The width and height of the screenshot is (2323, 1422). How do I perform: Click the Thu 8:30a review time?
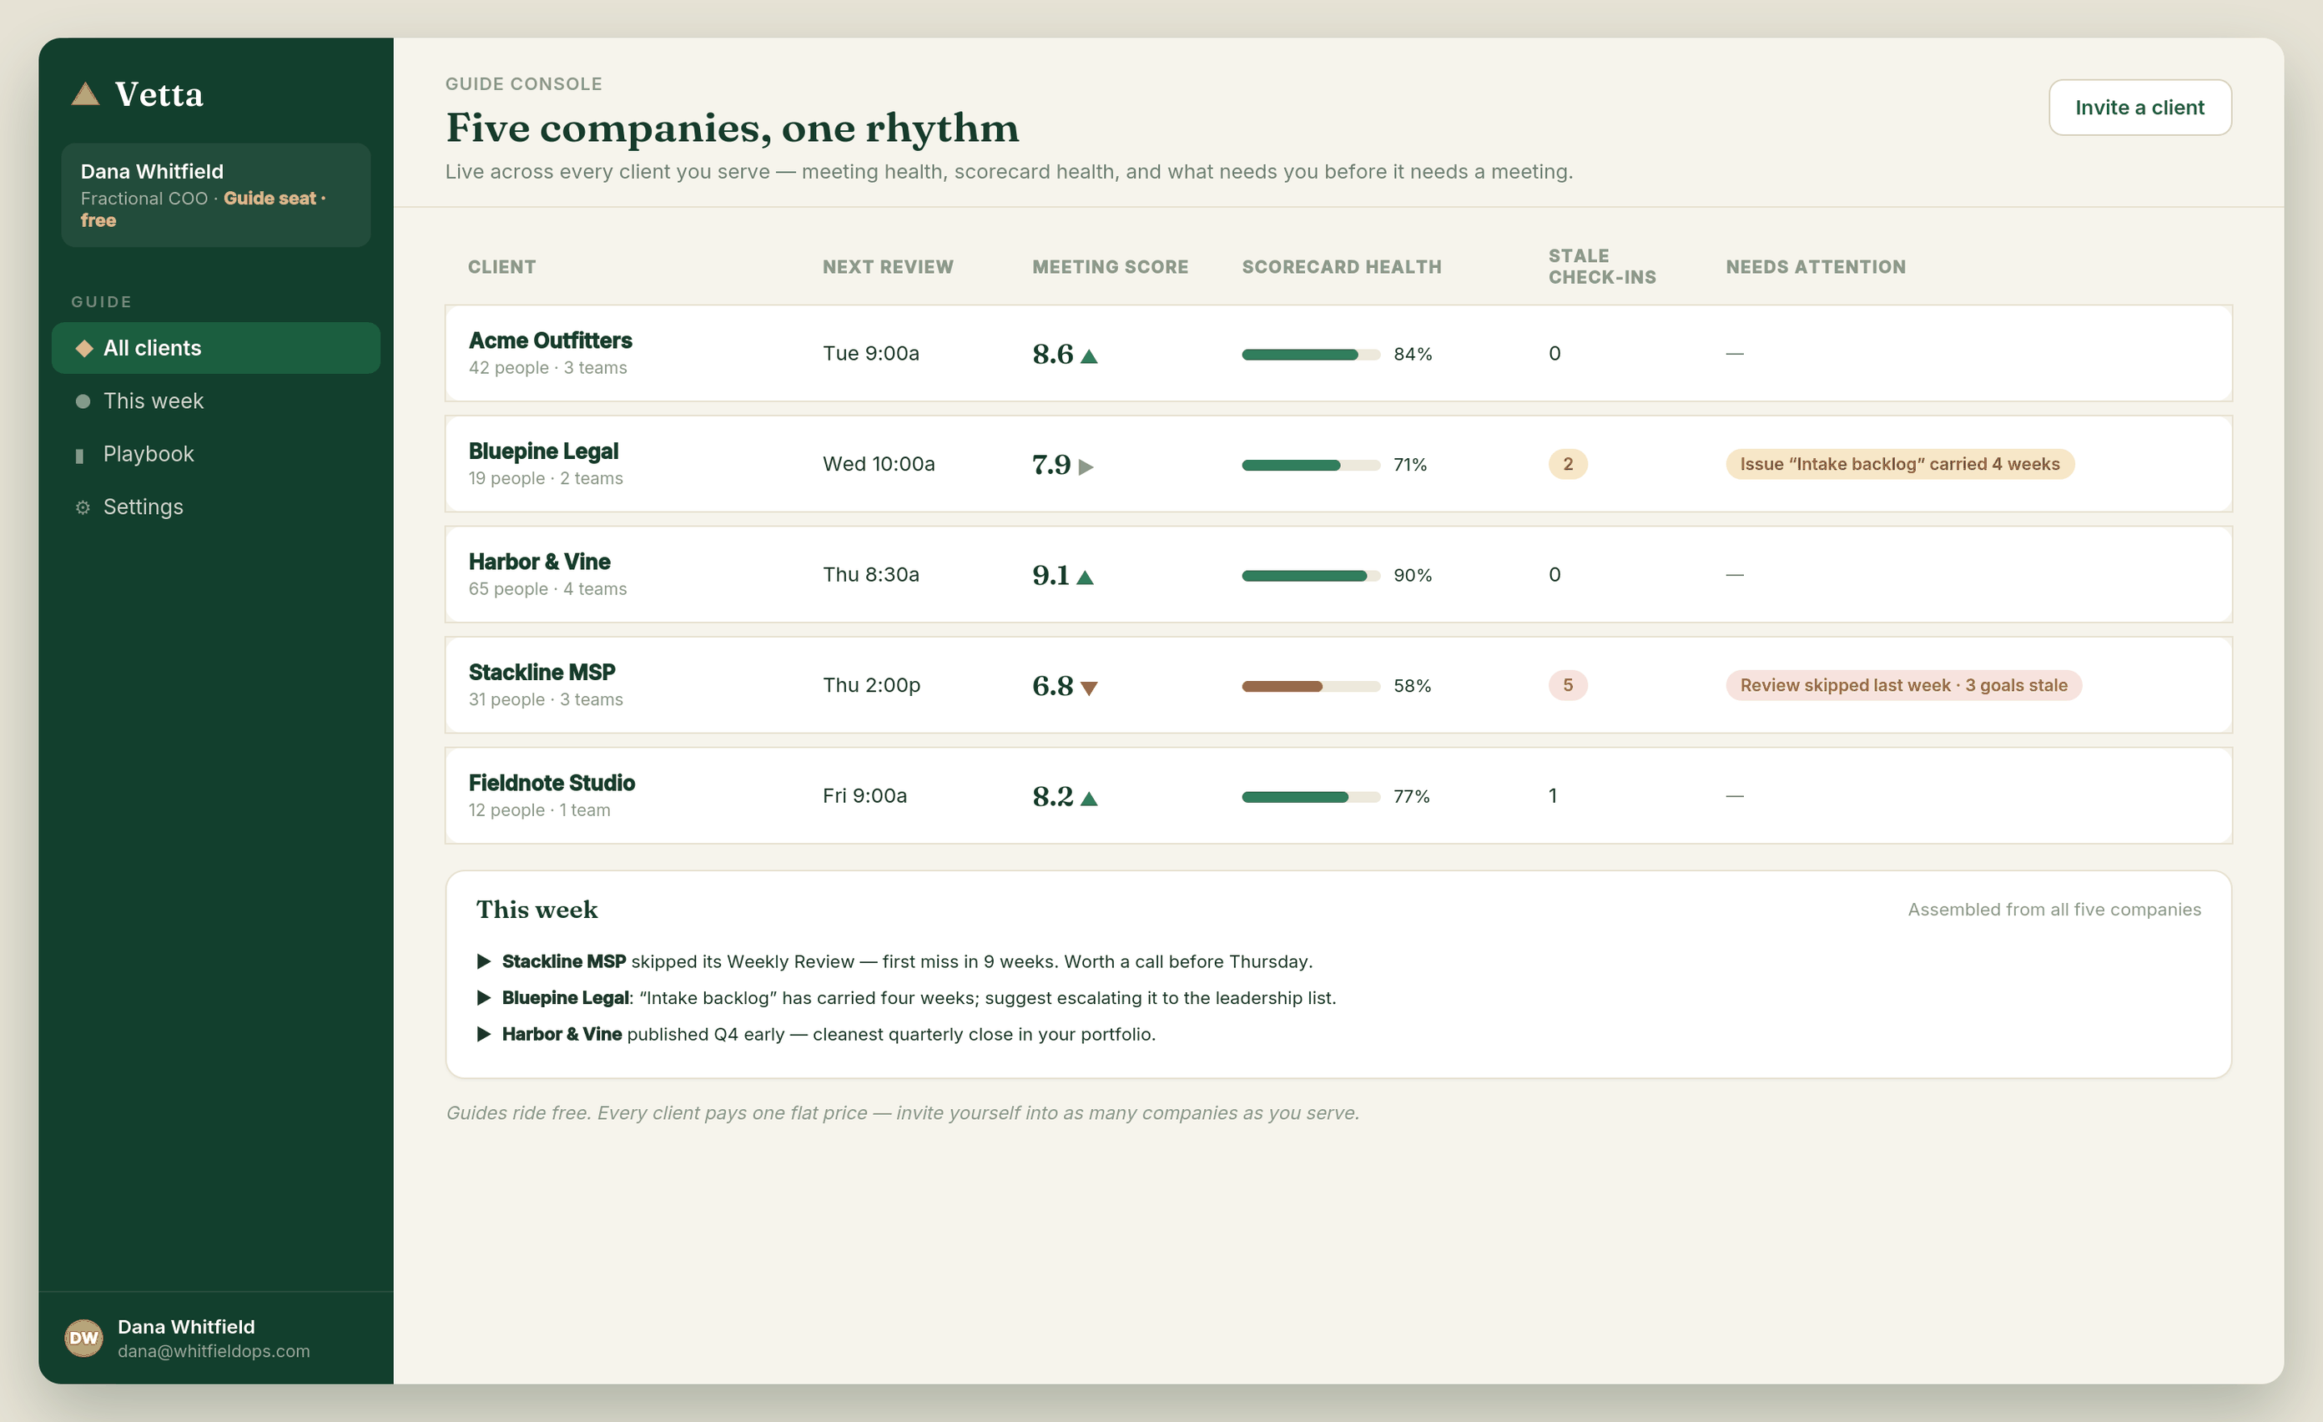click(x=870, y=574)
